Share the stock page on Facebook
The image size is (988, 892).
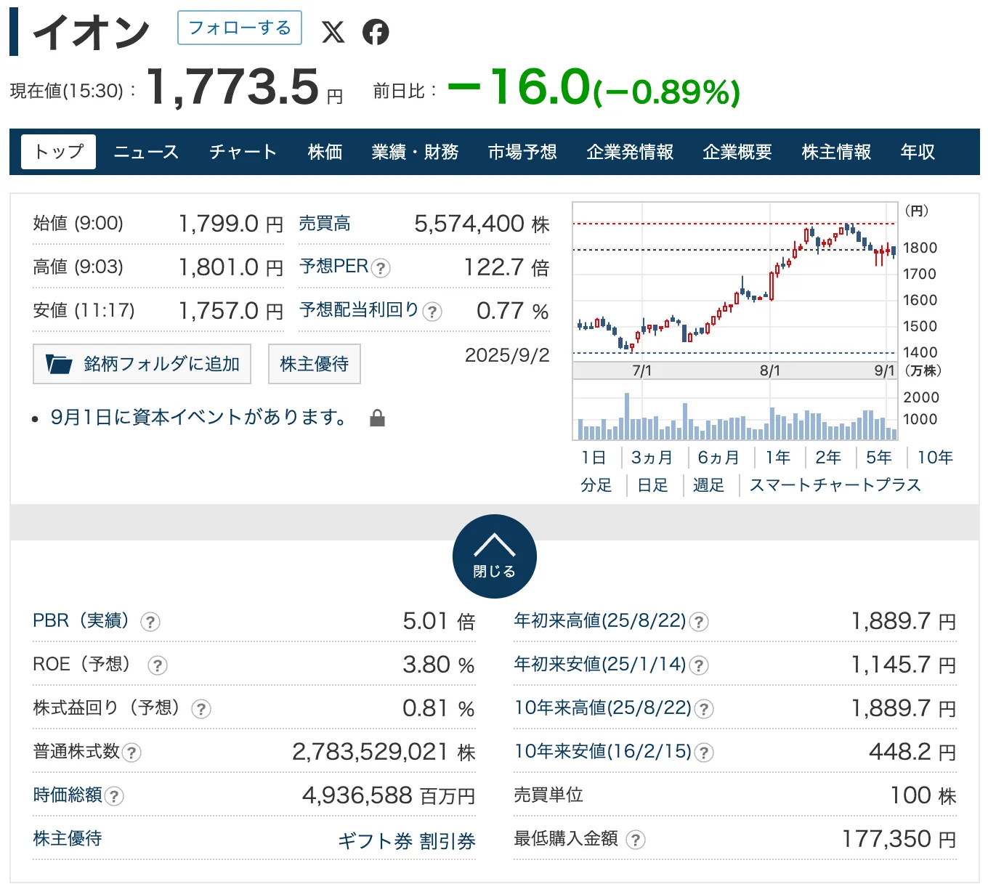376,32
